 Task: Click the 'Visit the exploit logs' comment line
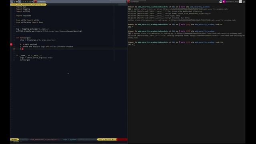pyautogui.click(x=47, y=47)
